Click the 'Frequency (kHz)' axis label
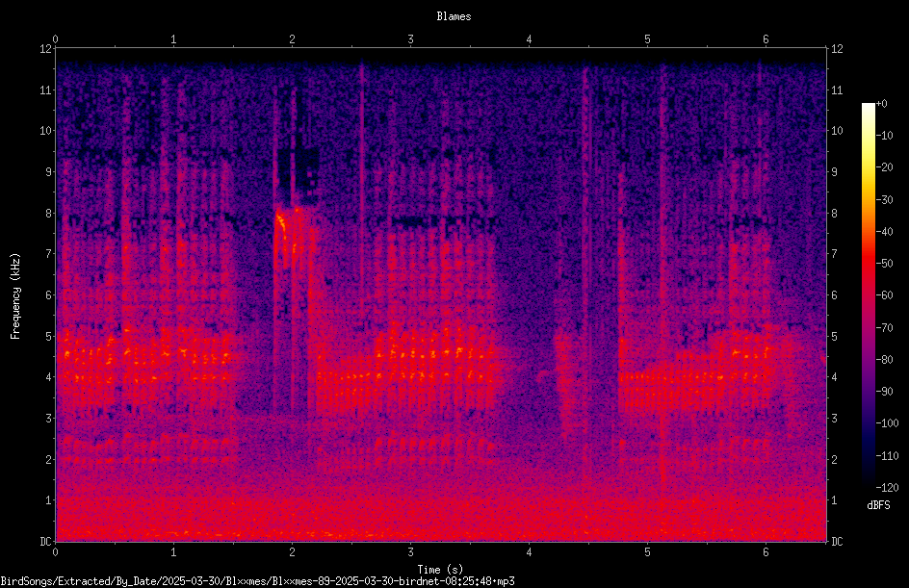The image size is (909, 588). (x=15, y=296)
